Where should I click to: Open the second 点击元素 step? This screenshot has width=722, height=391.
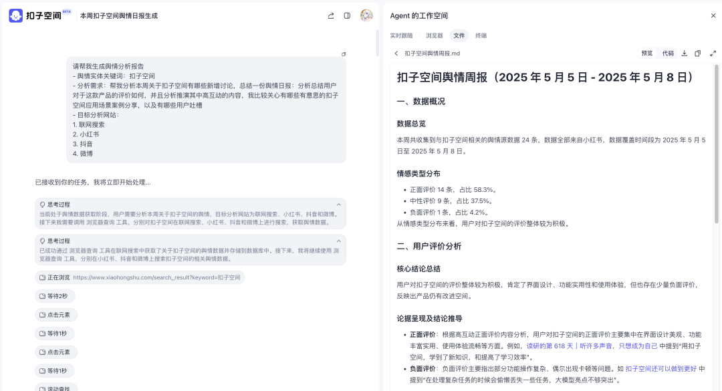[56, 352]
